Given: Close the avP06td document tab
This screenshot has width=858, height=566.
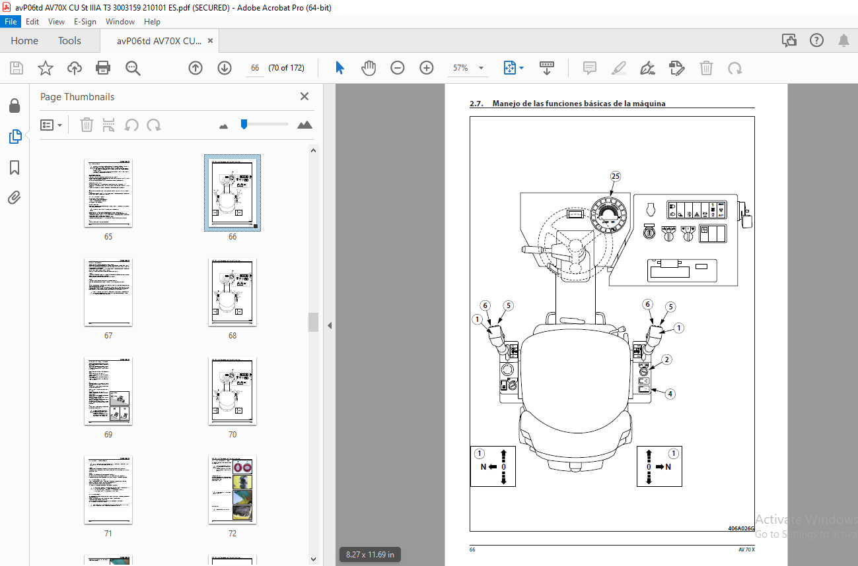Looking at the screenshot, I should click(211, 40).
